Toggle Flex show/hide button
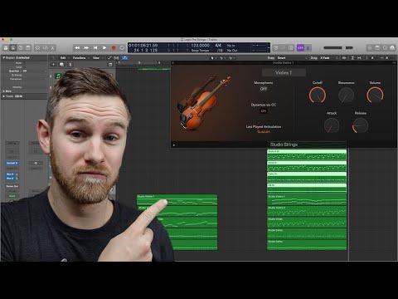 (x=116, y=57)
